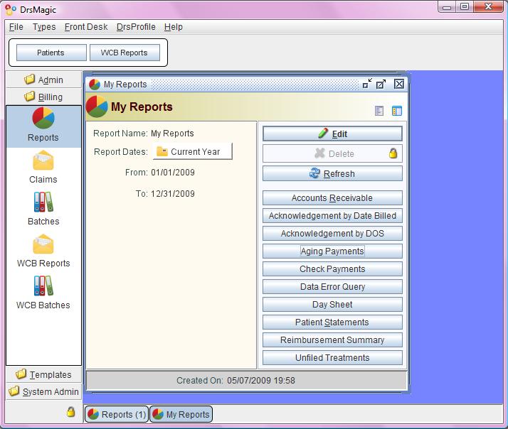508x429 pixels.
Task: Open the WCB Reports envelope icon in sidebar
Action: coord(43,244)
